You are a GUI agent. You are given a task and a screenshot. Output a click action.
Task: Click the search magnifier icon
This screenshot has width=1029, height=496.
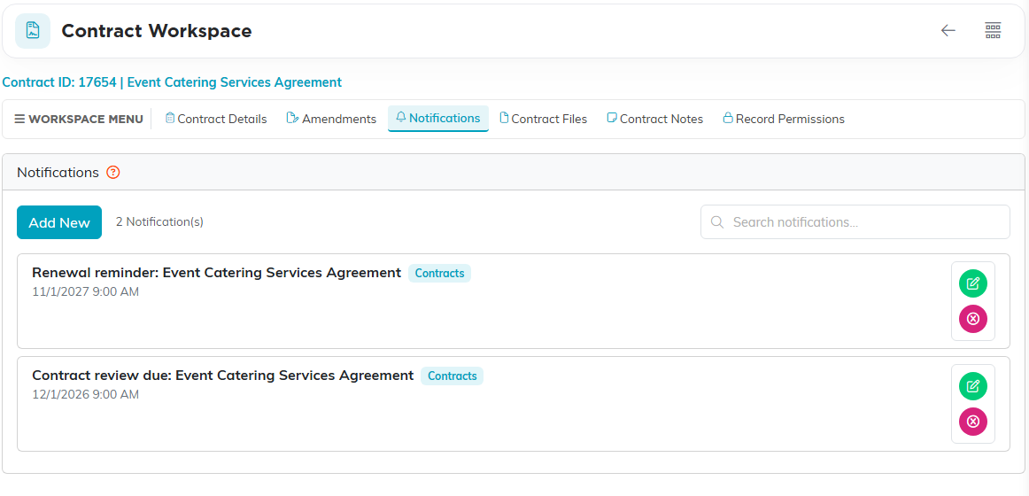(x=718, y=222)
